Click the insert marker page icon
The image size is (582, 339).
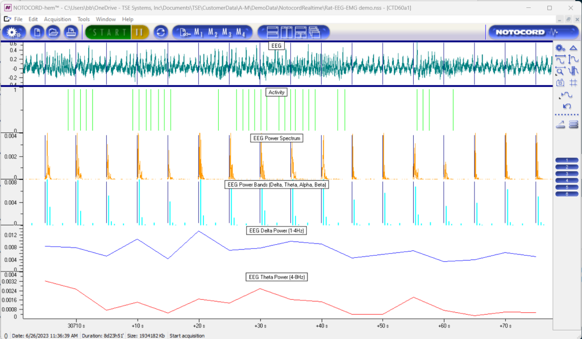point(184,32)
